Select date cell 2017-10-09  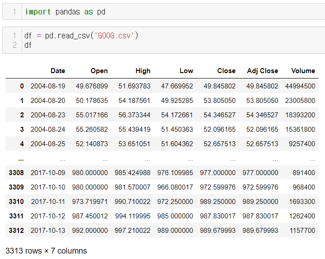[x=48, y=172]
